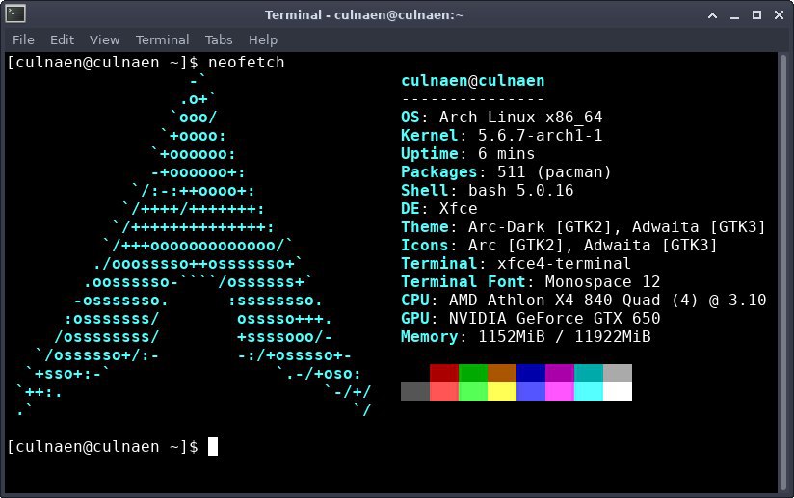Click the terminal vertical scrollbar
The height and width of the screenshot is (498, 794).
(x=782, y=273)
